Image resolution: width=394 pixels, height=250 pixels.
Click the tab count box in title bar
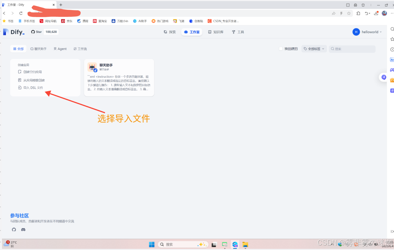point(348,5)
